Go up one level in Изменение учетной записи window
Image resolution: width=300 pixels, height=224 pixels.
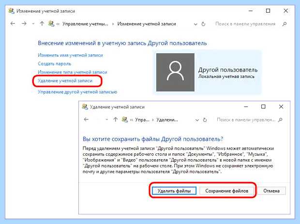(42, 24)
